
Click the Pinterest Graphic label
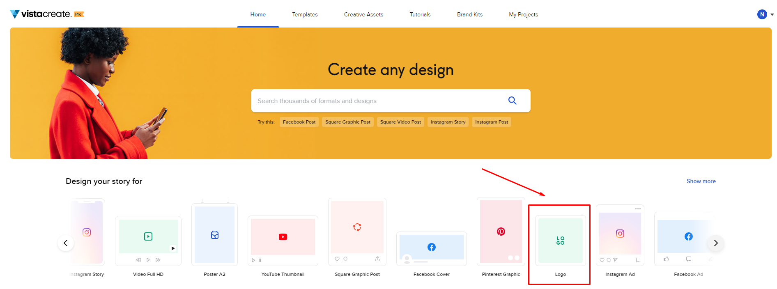[501, 274]
